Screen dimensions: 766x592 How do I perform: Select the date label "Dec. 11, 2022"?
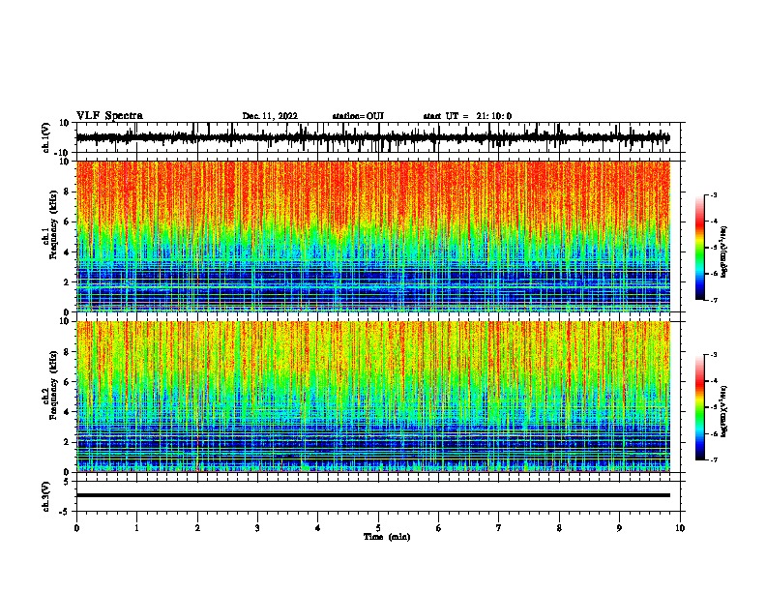pyautogui.click(x=270, y=116)
